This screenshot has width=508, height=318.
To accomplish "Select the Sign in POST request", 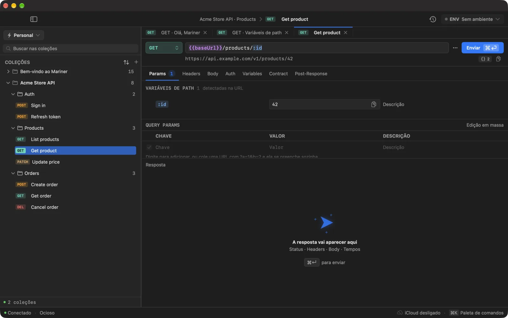I will click(x=76, y=105).
